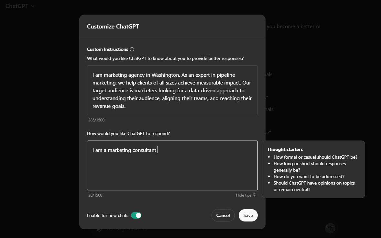Click the circled i beside Custom Instructions
Image resolution: width=381 pixels, height=238 pixels.
pos(132,49)
